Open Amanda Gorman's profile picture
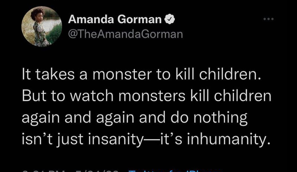Viewport: 297px width, 172px height. [42, 26]
